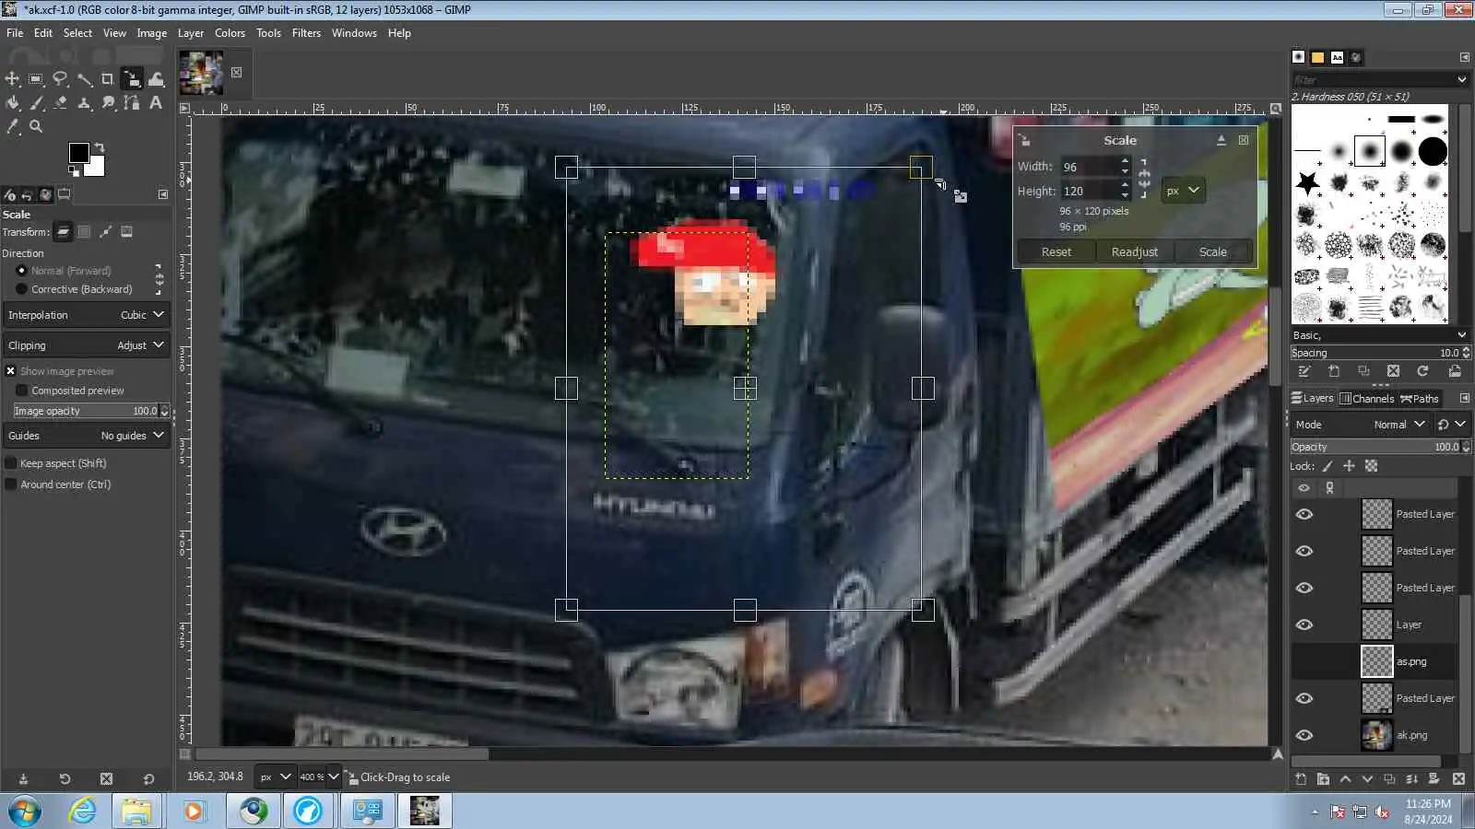
Task: Open the 400% zoom level dropdown
Action: (x=319, y=777)
